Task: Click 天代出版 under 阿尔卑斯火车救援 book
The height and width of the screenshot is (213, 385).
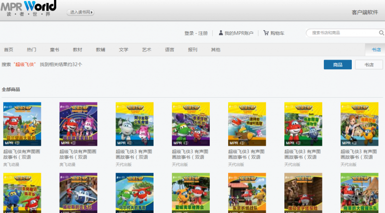Action: point(124,164)
